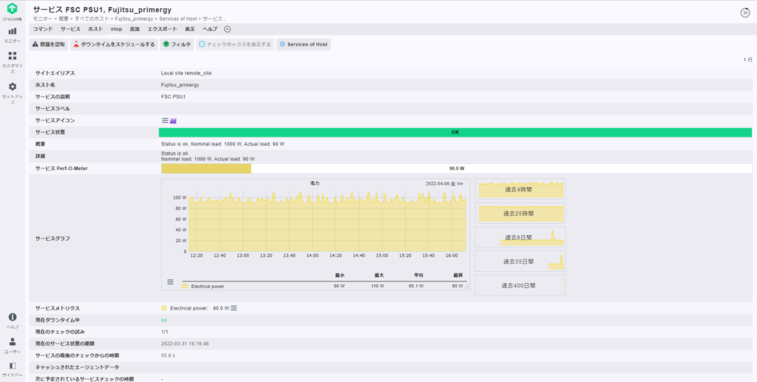Click the 2022-04-06 @ 1m graph label

444,184
